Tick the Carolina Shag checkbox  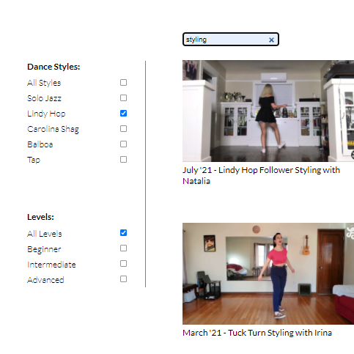(123, 129)
